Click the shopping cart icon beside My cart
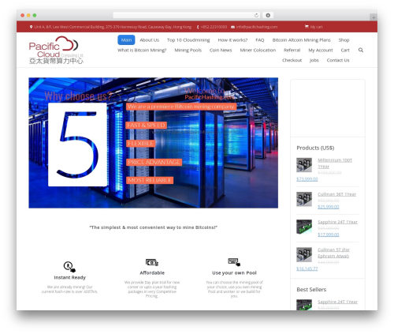Viewport: 394px width, 334px height. [307, 27]
